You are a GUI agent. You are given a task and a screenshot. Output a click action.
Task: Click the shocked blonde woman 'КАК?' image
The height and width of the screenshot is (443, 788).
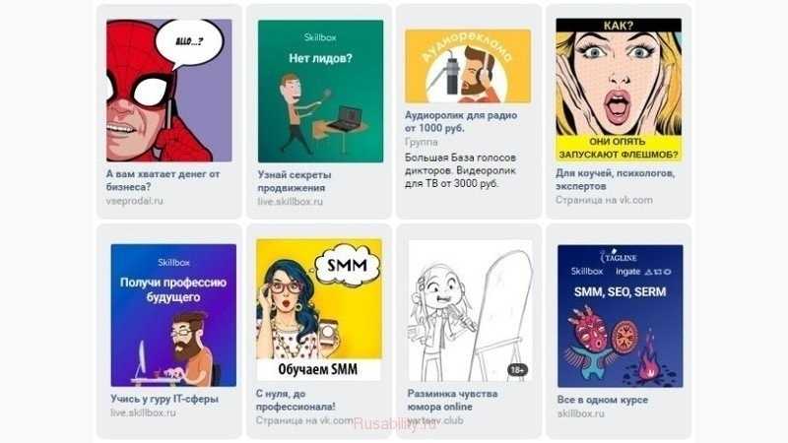619,90
